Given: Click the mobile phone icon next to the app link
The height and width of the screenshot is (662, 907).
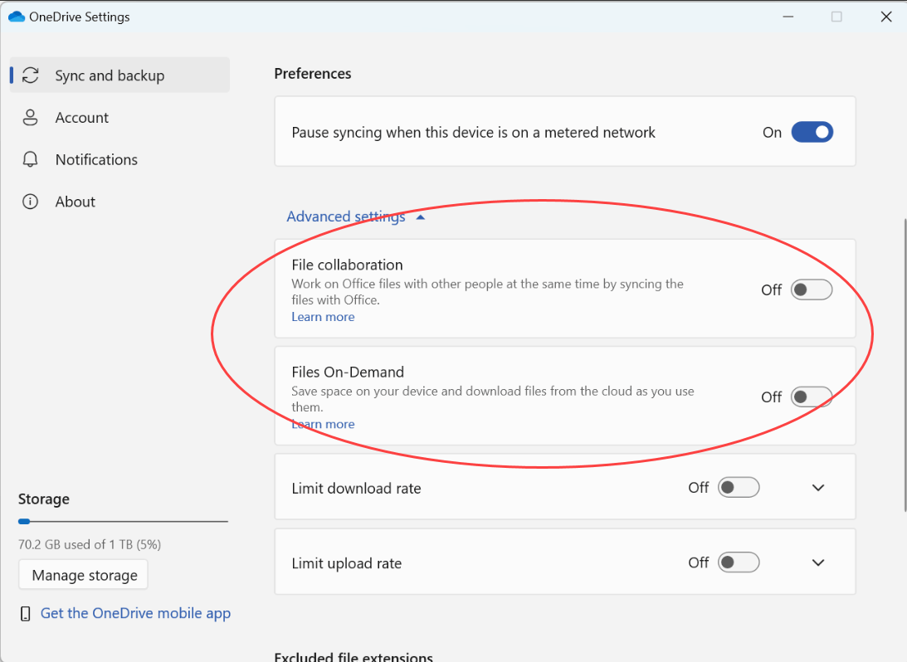Looking at the screenshot, I should pyautogui.click(x=25, y=613).
